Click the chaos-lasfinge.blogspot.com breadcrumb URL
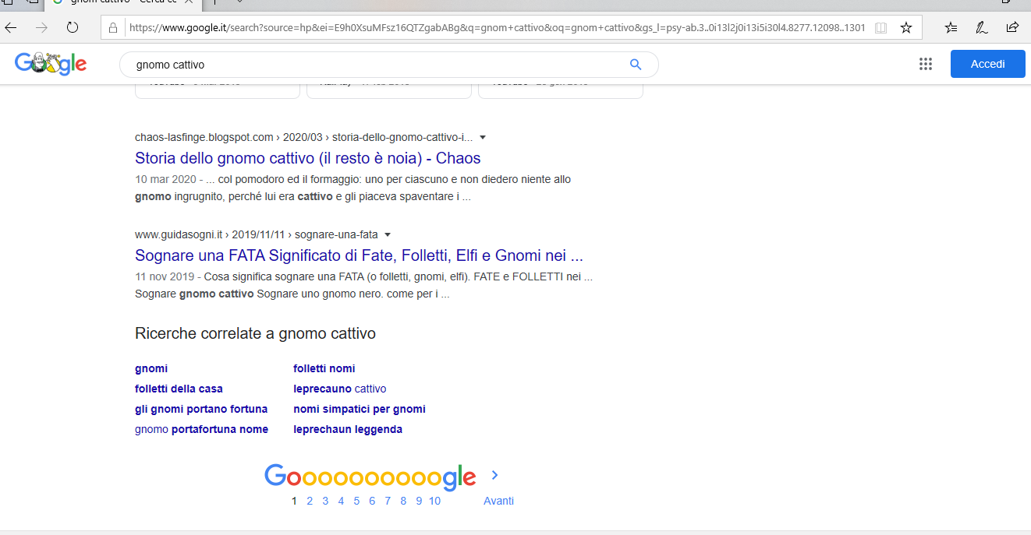The width and height of the screenshot is (1031, 535). [303, 137]
